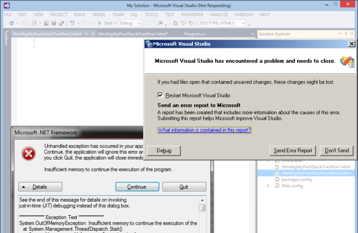This screenshot has width=358, height=233.
Task: Switch to the Program.cs tab
Action: click(x=195, y=34)
